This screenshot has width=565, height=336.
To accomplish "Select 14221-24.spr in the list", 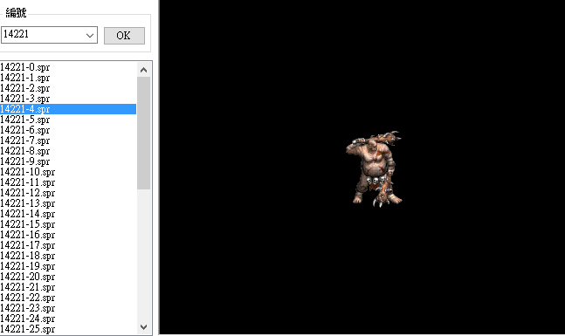I will 68,319.
